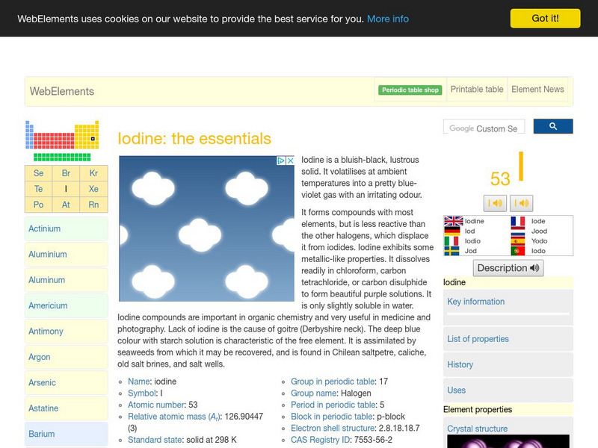Click the British flag to hear 'Iodine'
598x448 pixels.
[452, 221]
